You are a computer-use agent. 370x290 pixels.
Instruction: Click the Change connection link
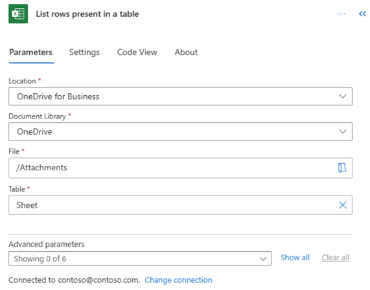178,280
